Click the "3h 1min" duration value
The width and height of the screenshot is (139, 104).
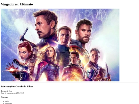click(10, 91)
